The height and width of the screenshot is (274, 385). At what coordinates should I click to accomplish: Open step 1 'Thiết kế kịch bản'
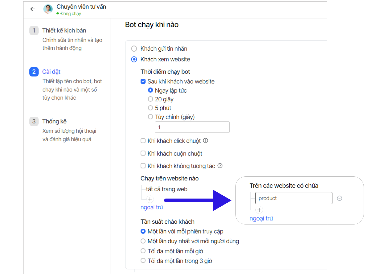64,31
